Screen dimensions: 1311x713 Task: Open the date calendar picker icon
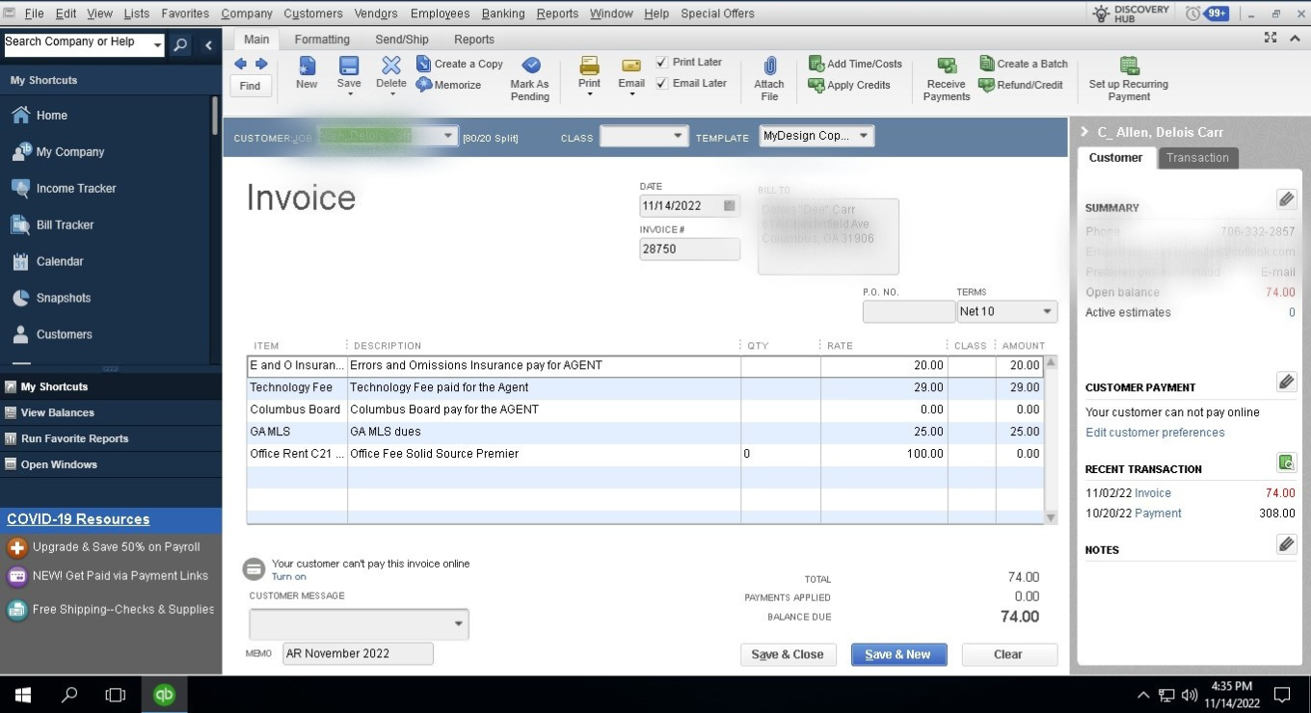pyautogui.click(x=730, y=205)
